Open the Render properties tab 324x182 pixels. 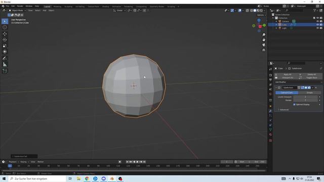(270, 75)
